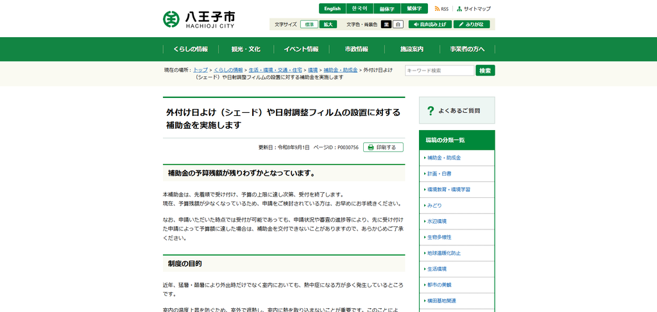Open the サイトマップ link

coord(474,9)
